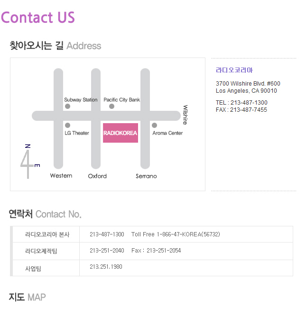Screen dimensions: 306x311
Task: Click the 라디오제작팀 row phone 213-251-2040
Action: 107,251
